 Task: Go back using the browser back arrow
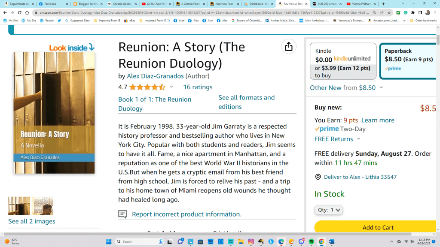5,13
